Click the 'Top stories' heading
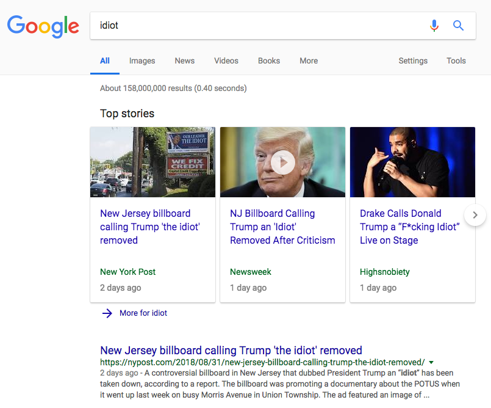This screenshot has width=491, height=408. 127,114
